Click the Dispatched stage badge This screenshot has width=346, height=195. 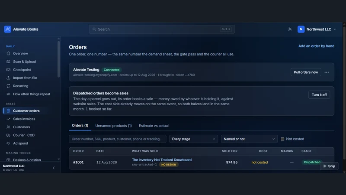312,162
